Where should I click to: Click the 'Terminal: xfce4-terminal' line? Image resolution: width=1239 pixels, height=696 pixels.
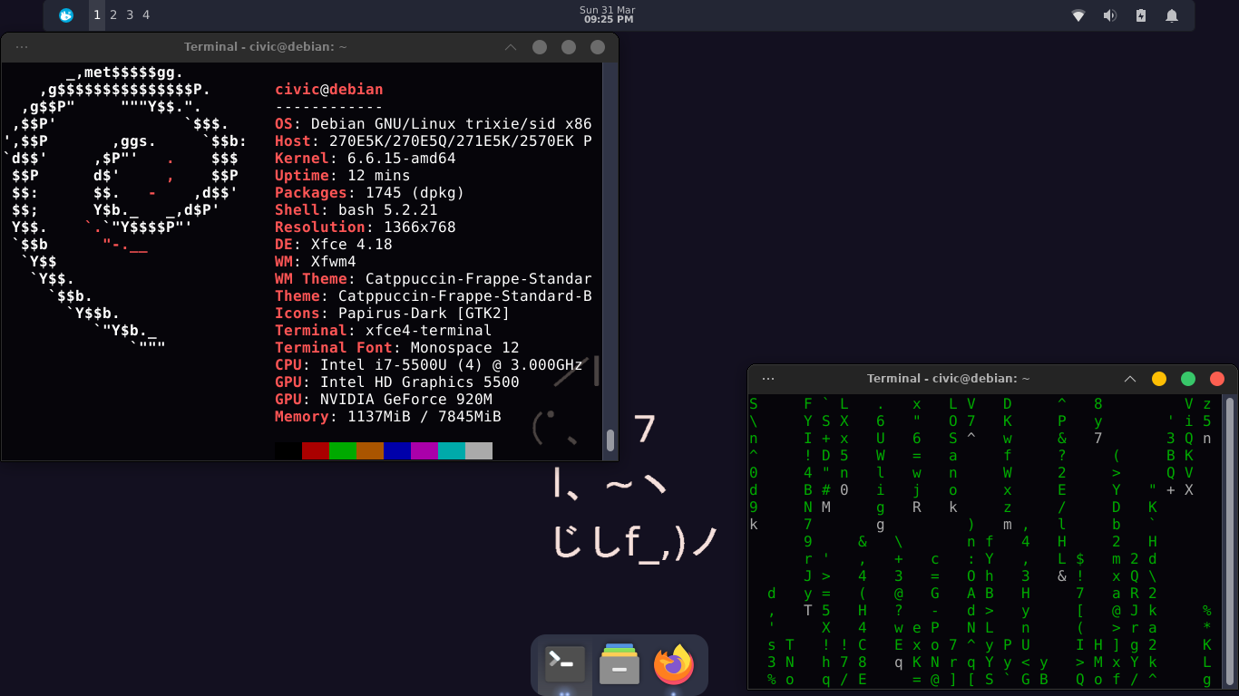(x=384, y=331)
